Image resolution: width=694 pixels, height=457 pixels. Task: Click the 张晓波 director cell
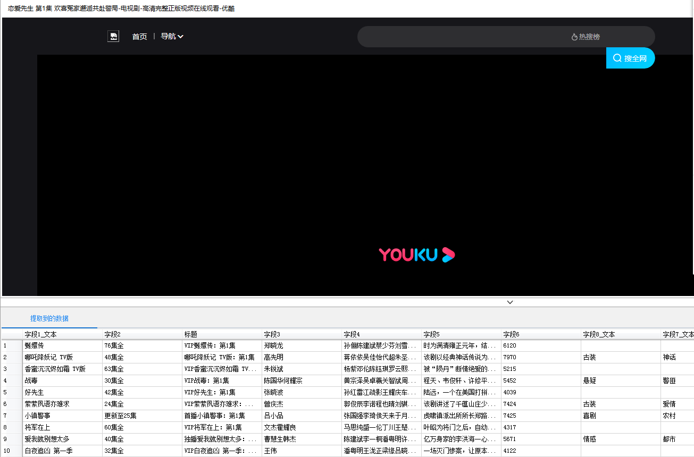click(x=302, y=392)
